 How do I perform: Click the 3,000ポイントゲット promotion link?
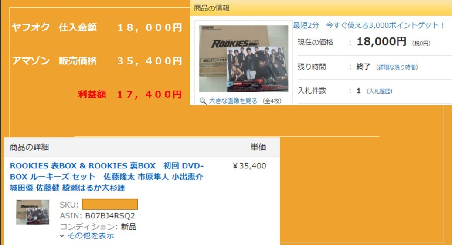click(385, 25)
